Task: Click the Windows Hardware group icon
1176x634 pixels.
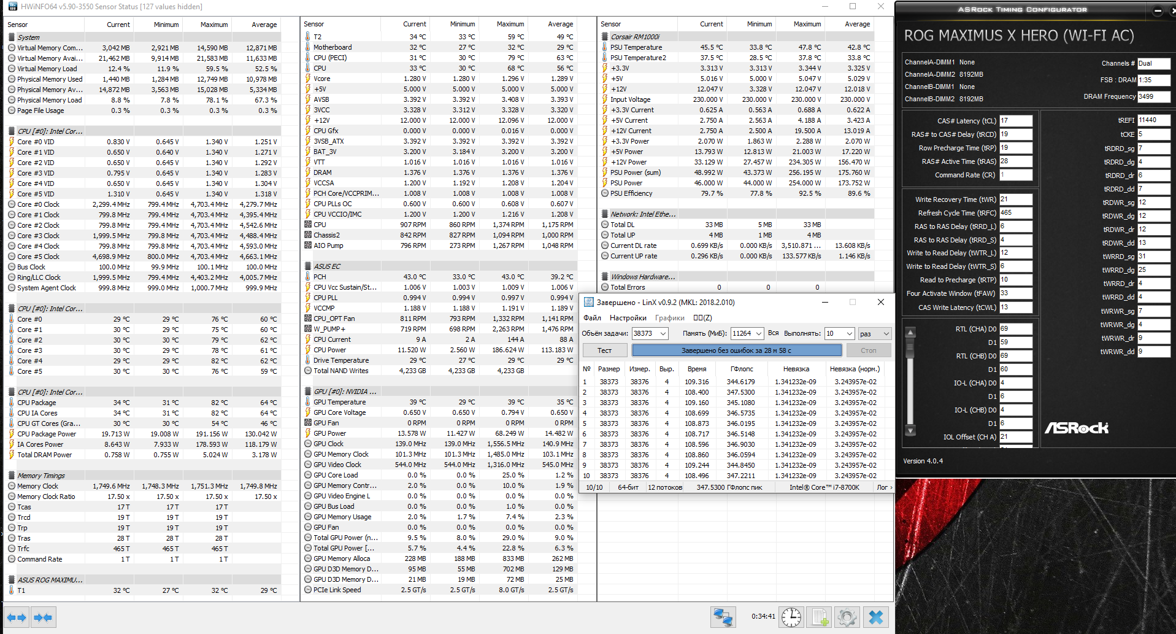Action: click(605, 277)
